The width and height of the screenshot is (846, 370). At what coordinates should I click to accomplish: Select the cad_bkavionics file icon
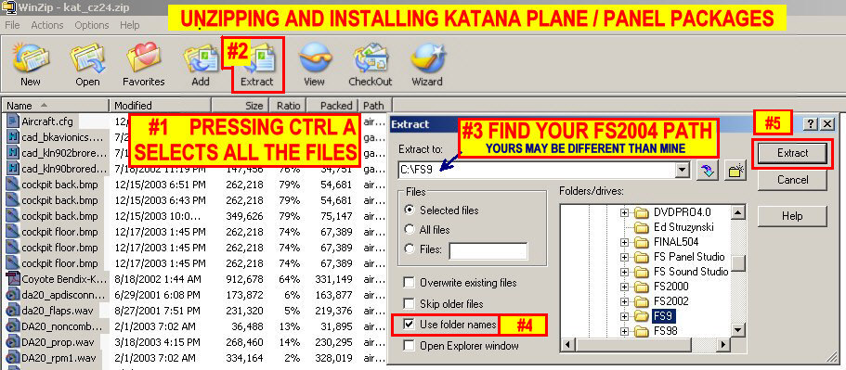point(13,137)
